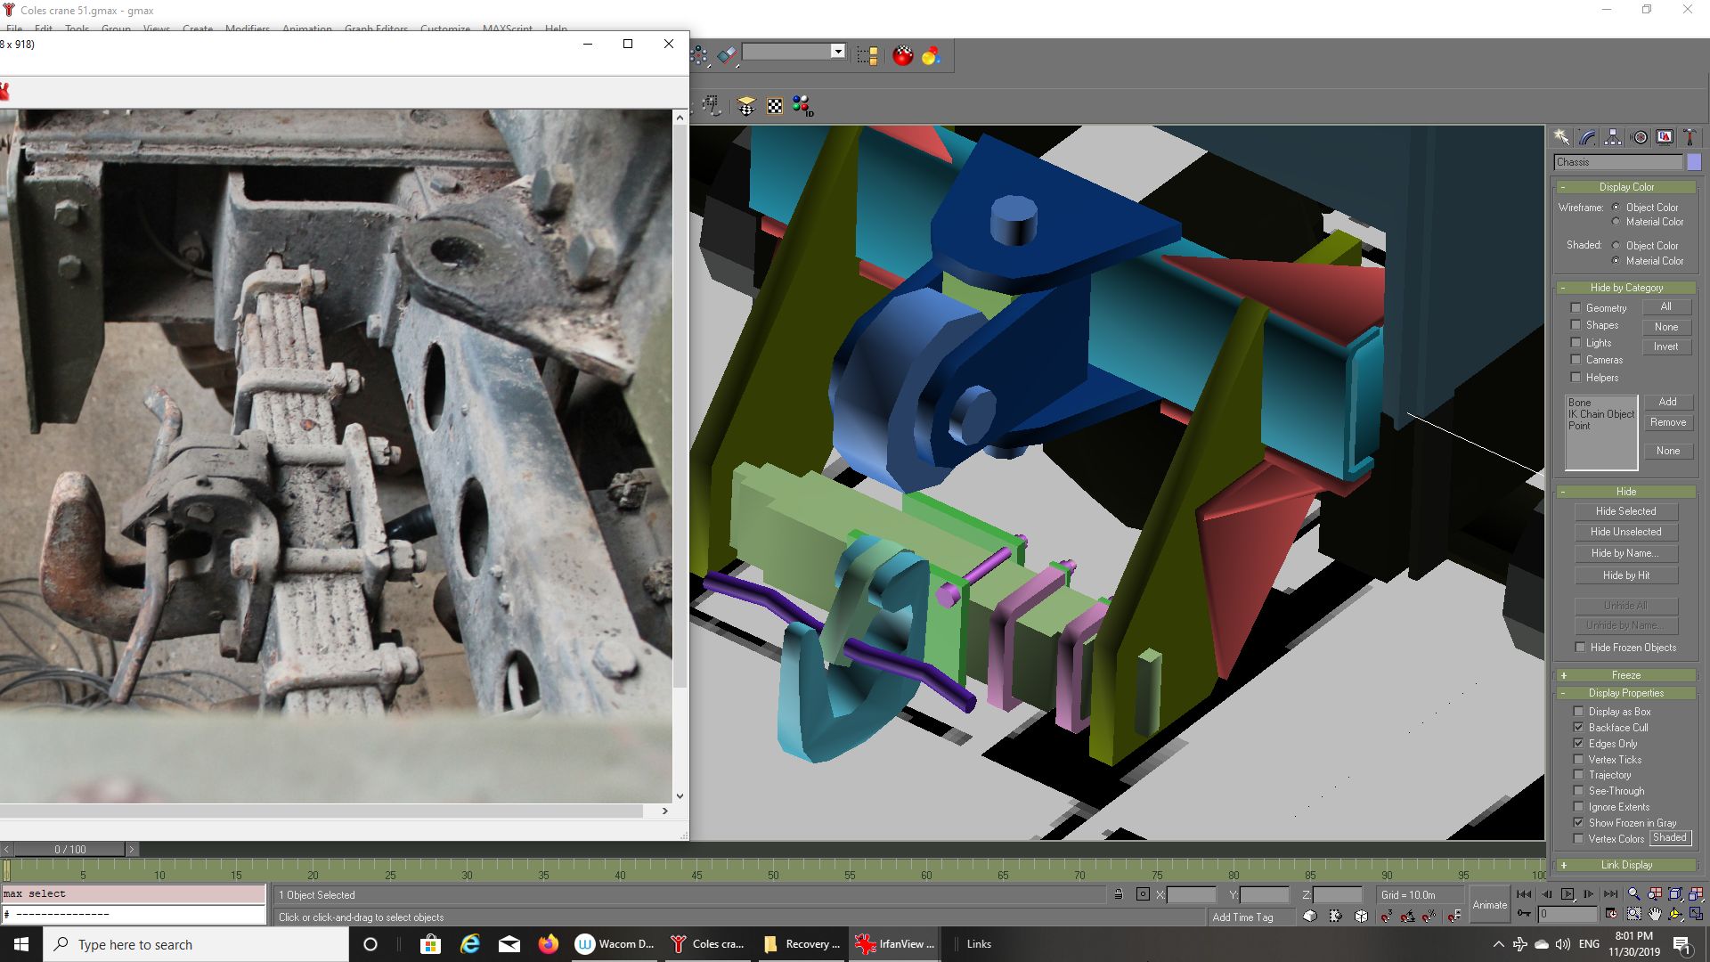
Task: Click the Chassis object color swatch
Action: [1694, 162]
